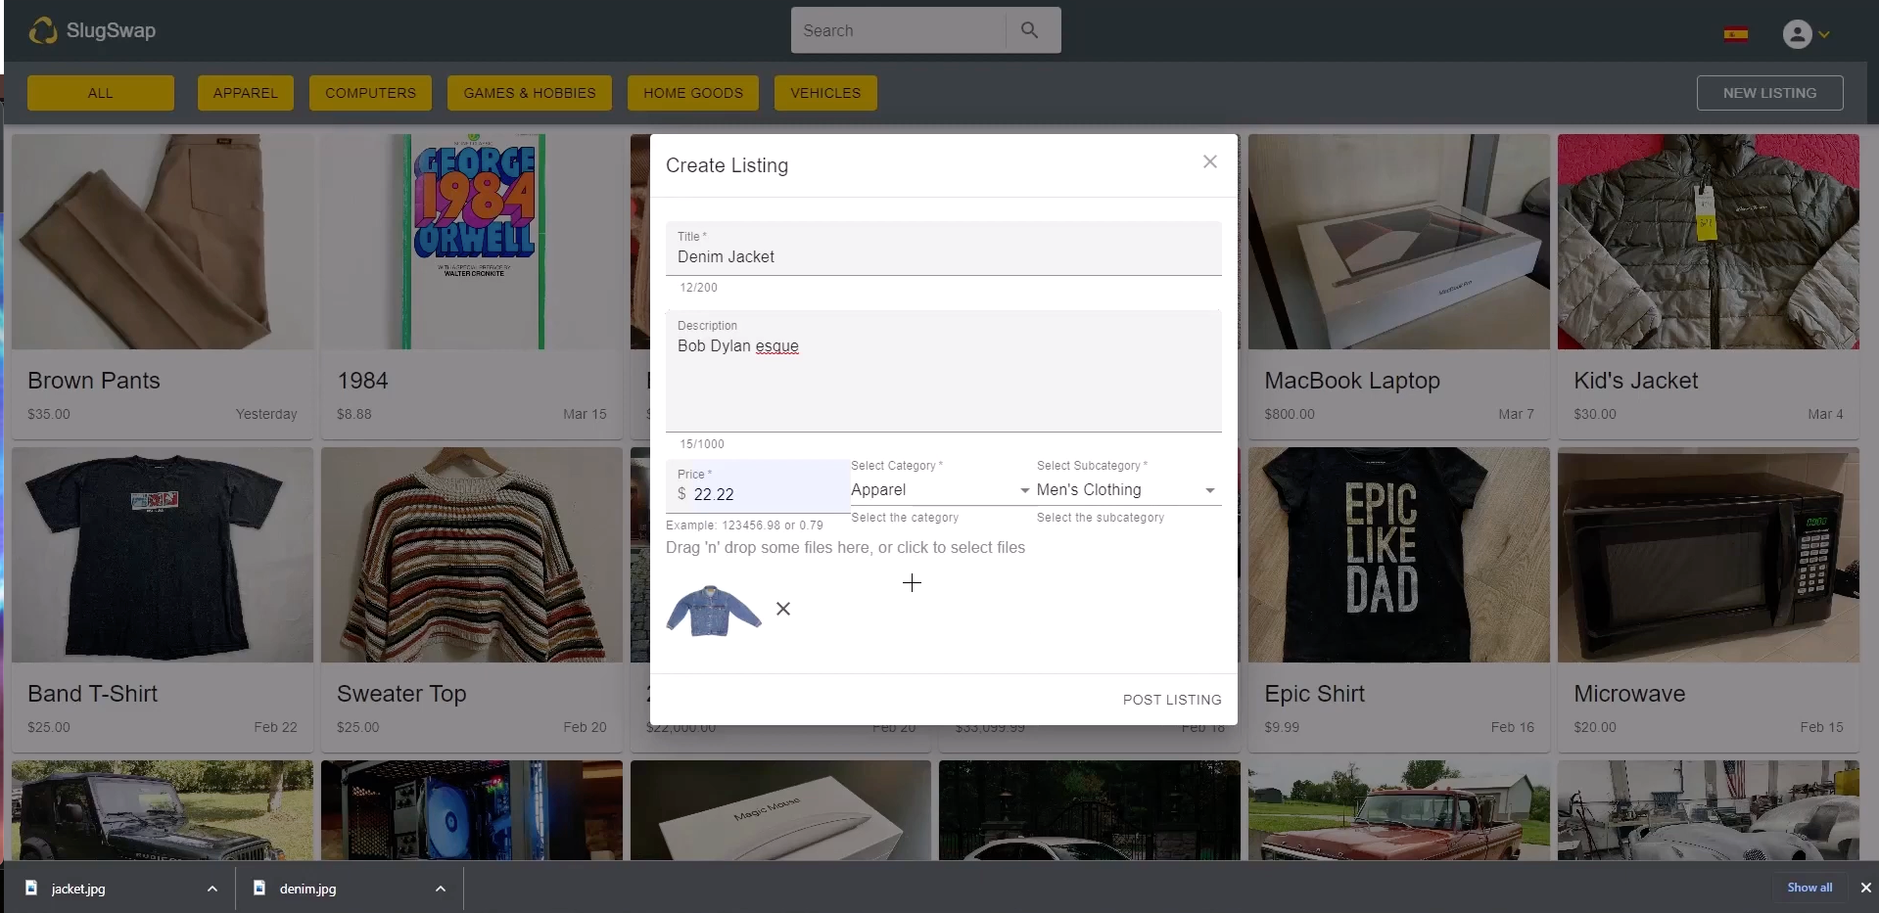The image size is (1879, 913).
Task: Open the Epic Shirt listing photo
Action: (1399, 555)
